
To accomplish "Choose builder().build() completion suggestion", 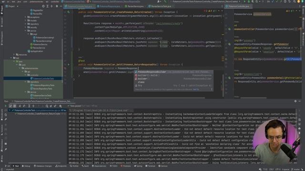I will tap(173, 76).
